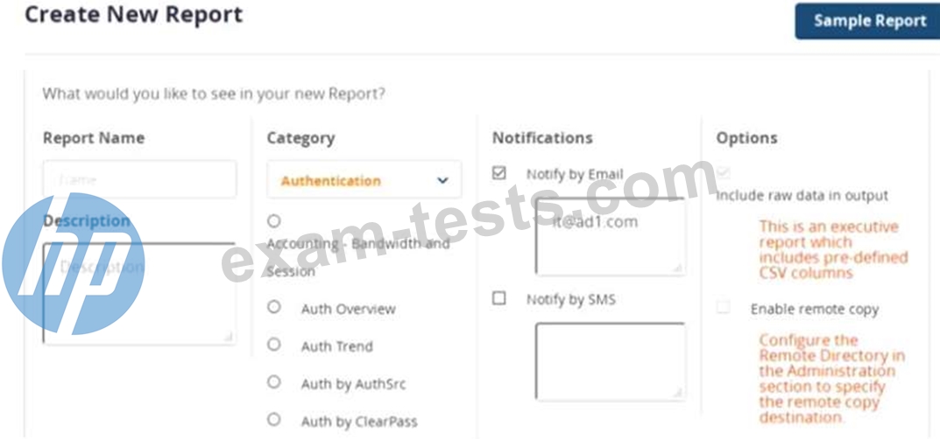The height and width of the screenshot is (439, 940).
Task: Focus the Report Name input field
Action: pos(139,178)
